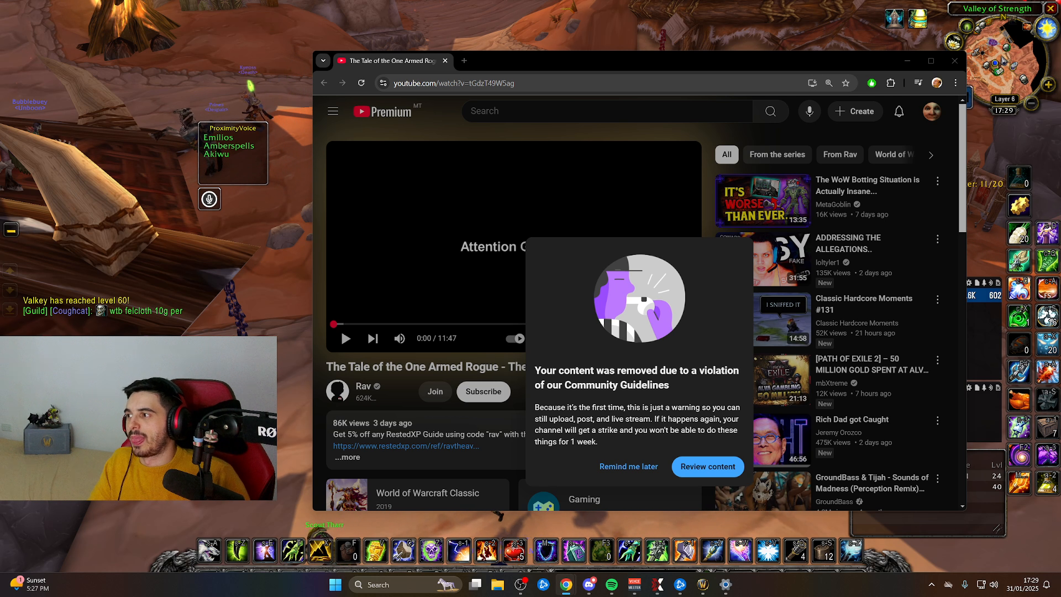Switch to the All filter chip

[726, 155]
